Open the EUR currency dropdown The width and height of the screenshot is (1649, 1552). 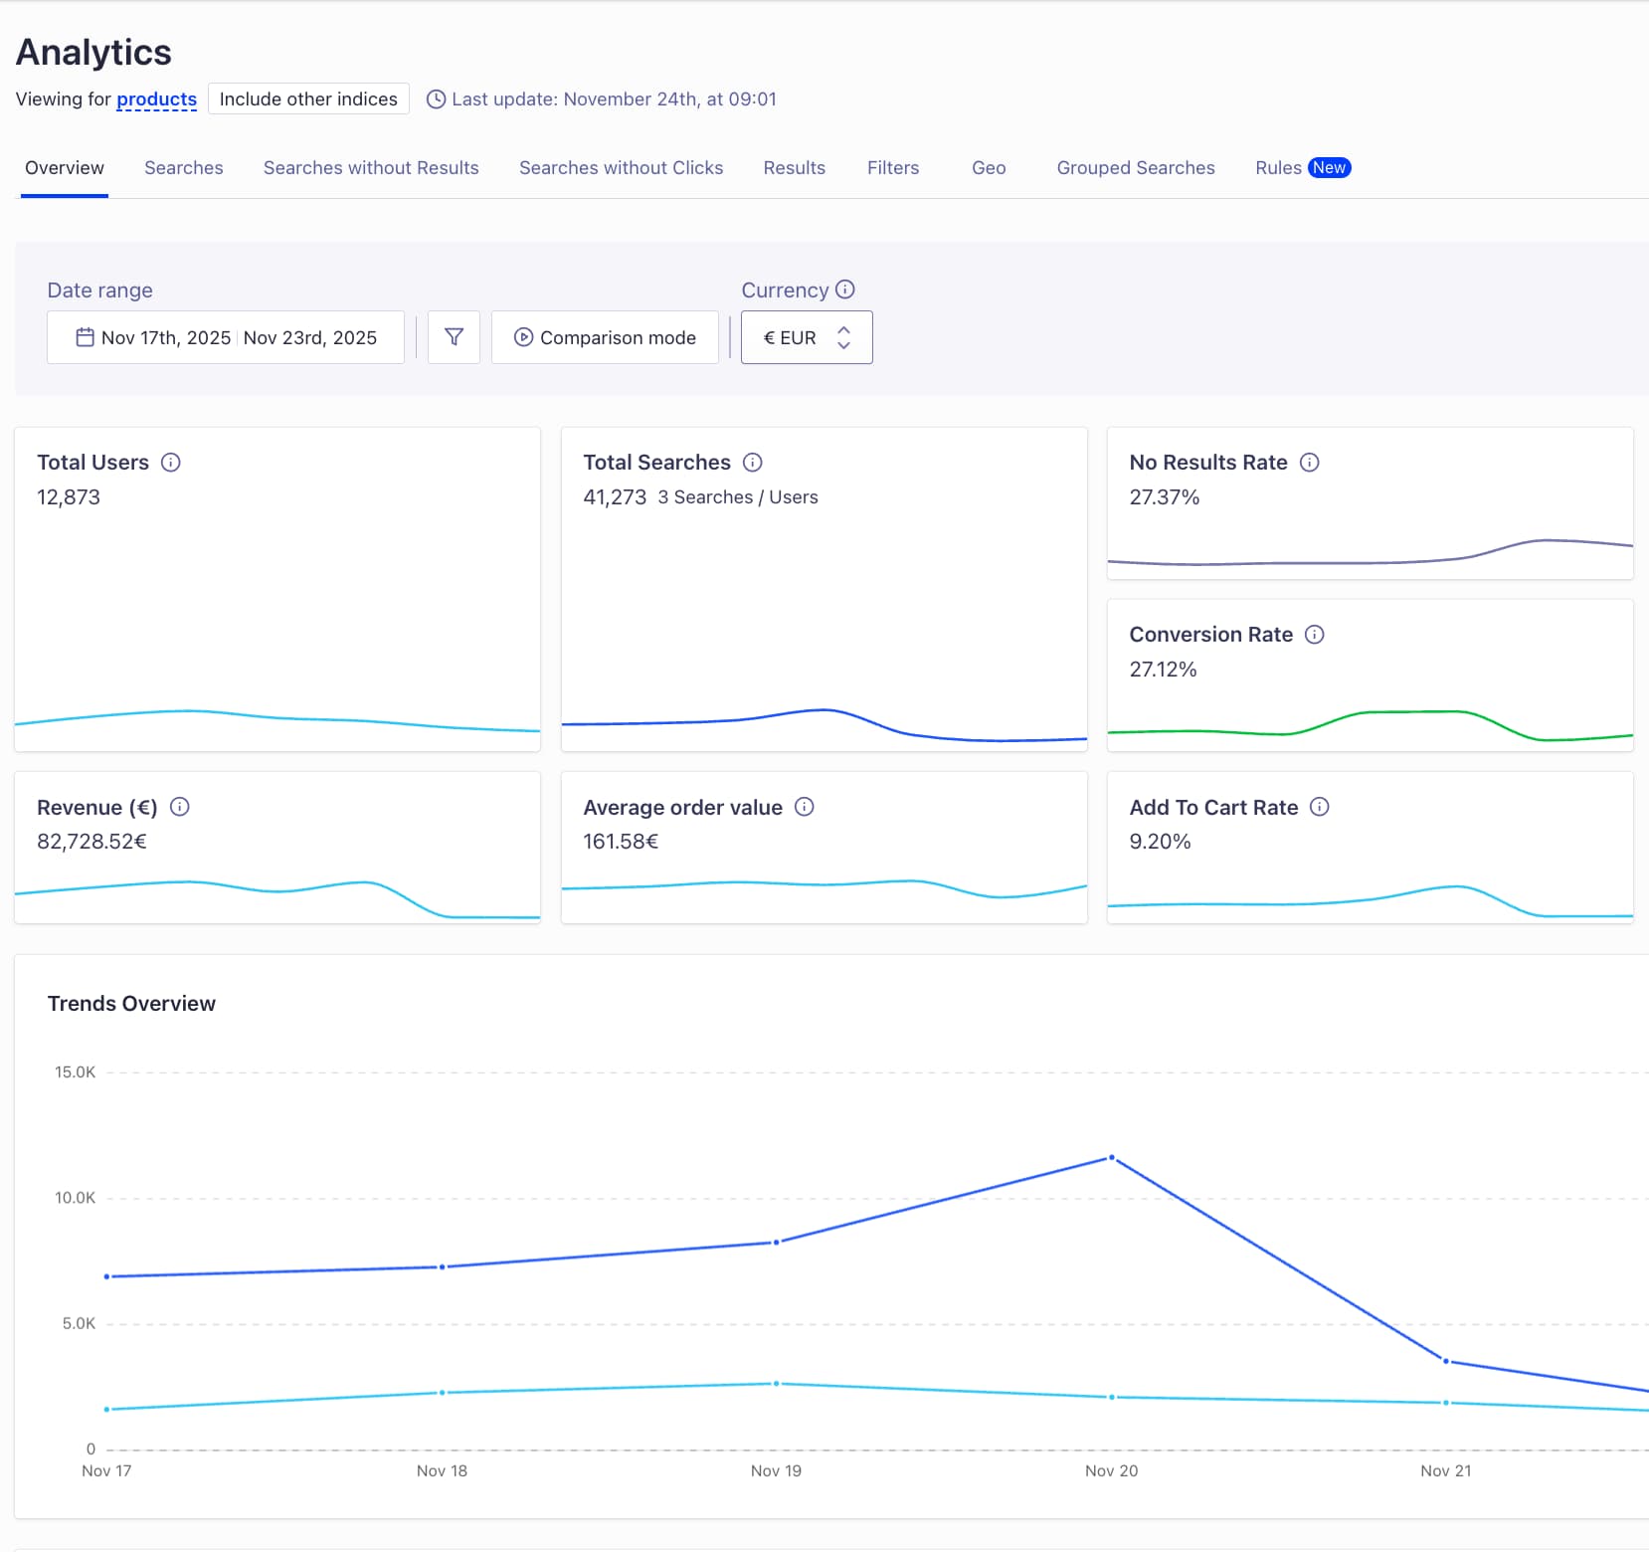coord(806,337)
